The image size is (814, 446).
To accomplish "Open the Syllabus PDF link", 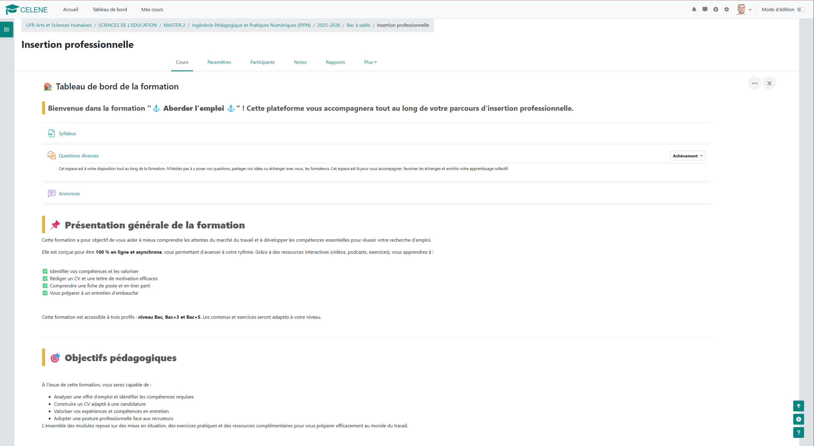I will click(67, 134).
